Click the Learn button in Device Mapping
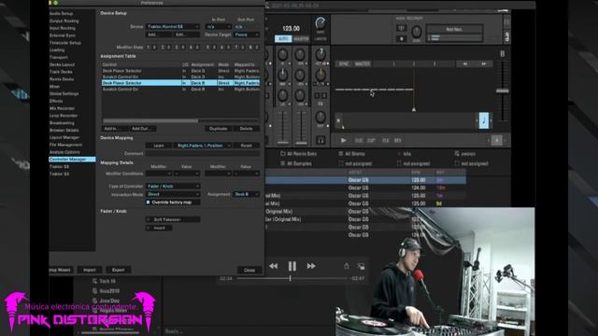The width and height of the screenshot is (598, 336). (x=159, y=146)
